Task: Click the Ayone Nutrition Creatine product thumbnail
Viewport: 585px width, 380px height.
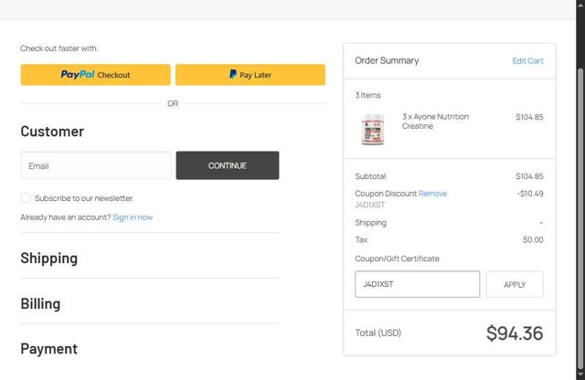Action: tap(372, 130)
